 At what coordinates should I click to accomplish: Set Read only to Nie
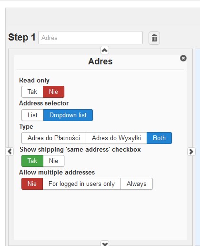click(x=53, y=92)
